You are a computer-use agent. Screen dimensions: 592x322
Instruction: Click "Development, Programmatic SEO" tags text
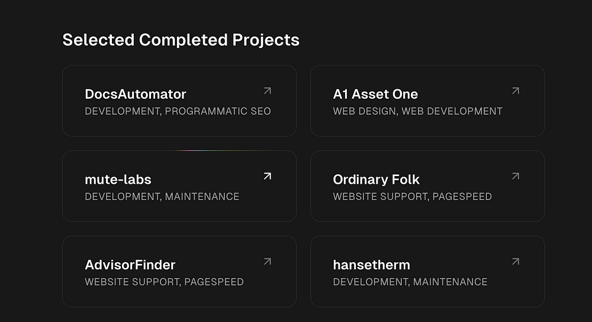178,111
